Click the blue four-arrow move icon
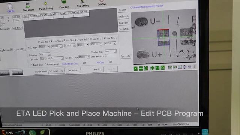 point(184,67)
